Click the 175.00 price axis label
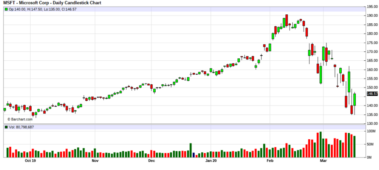The image size is (379, 170). tap(372, 43)
